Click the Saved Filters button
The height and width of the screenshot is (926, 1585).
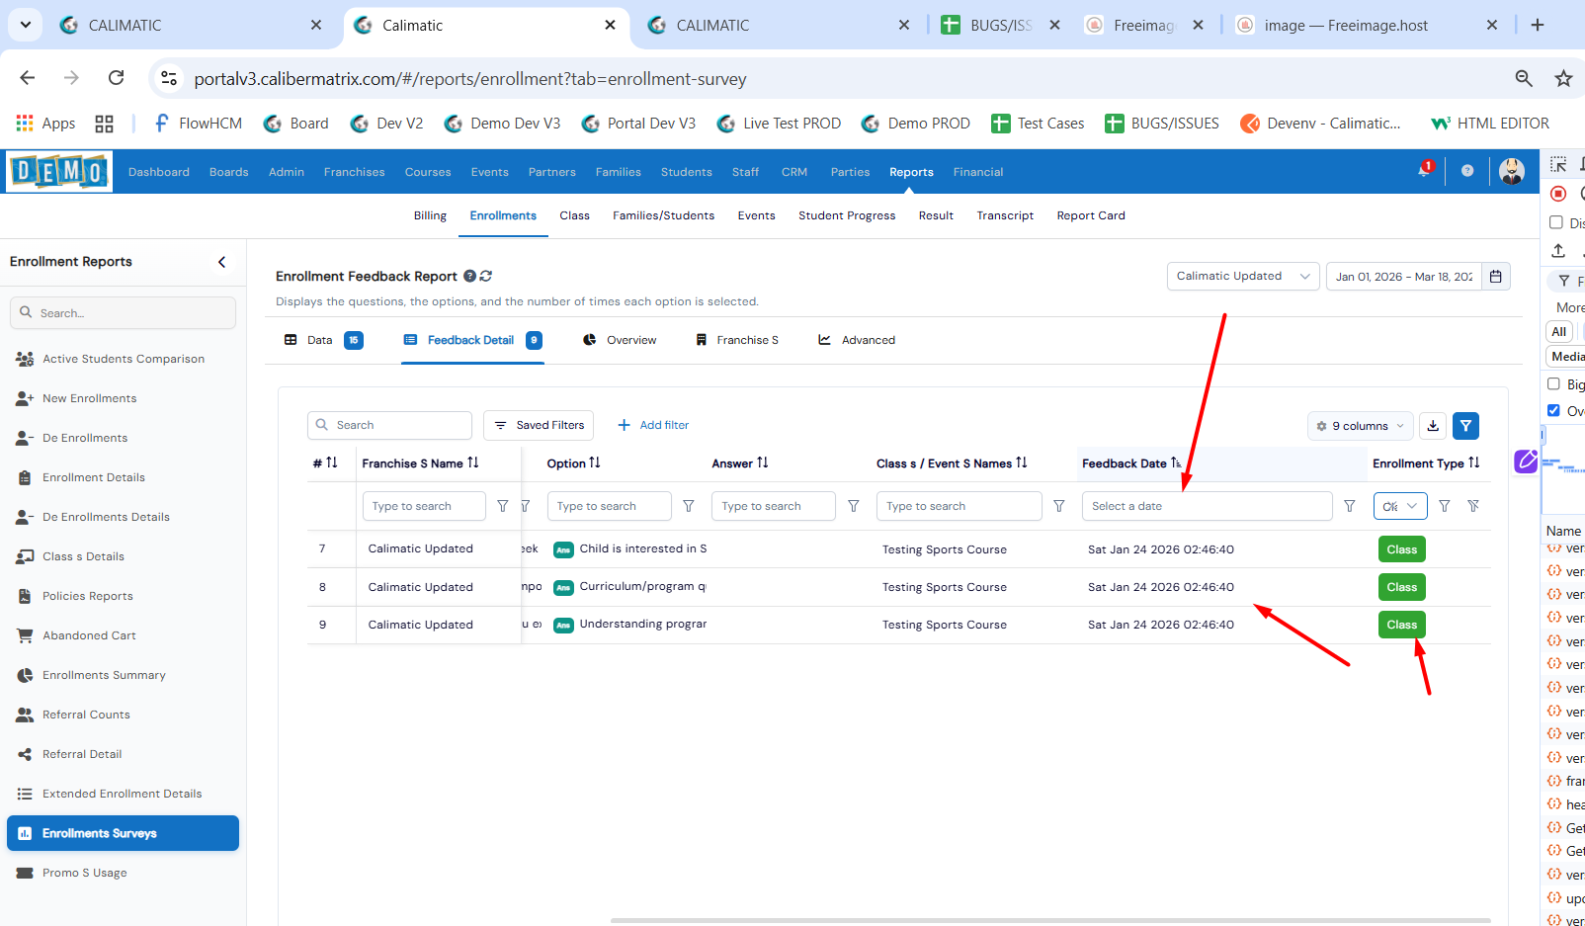539,425
